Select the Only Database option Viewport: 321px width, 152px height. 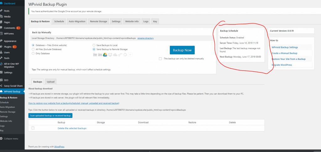click(33, 53)
